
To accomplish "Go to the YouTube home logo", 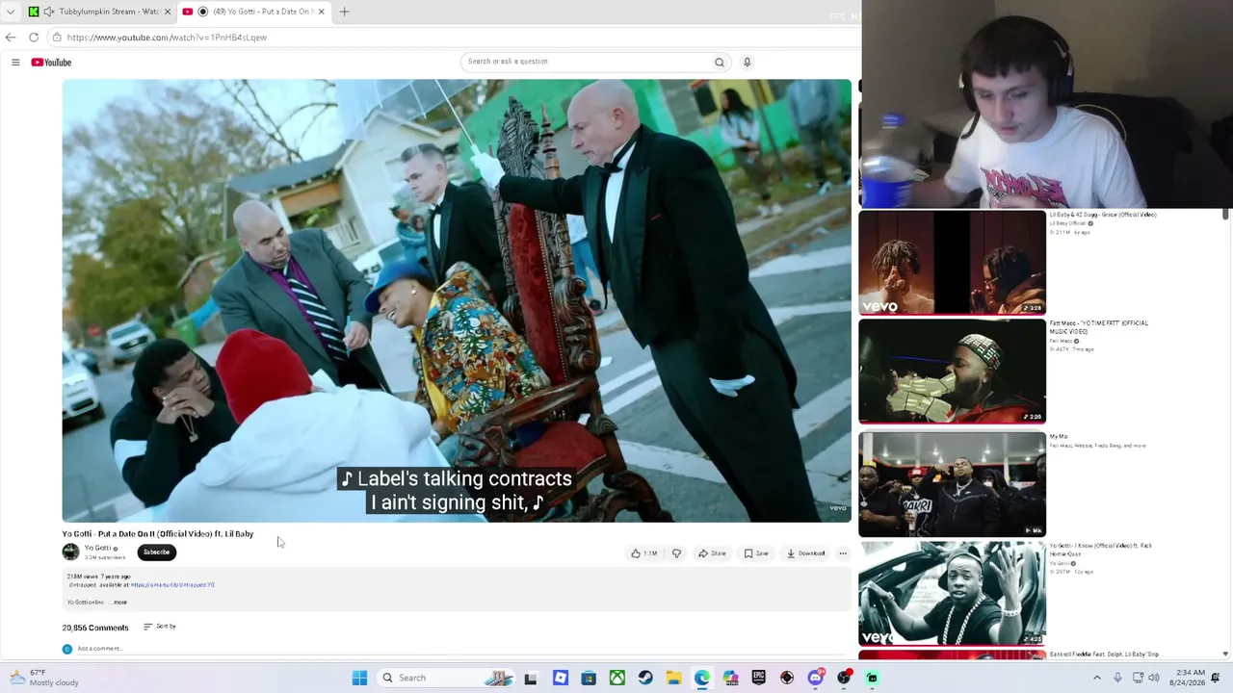I will (51, 63).
